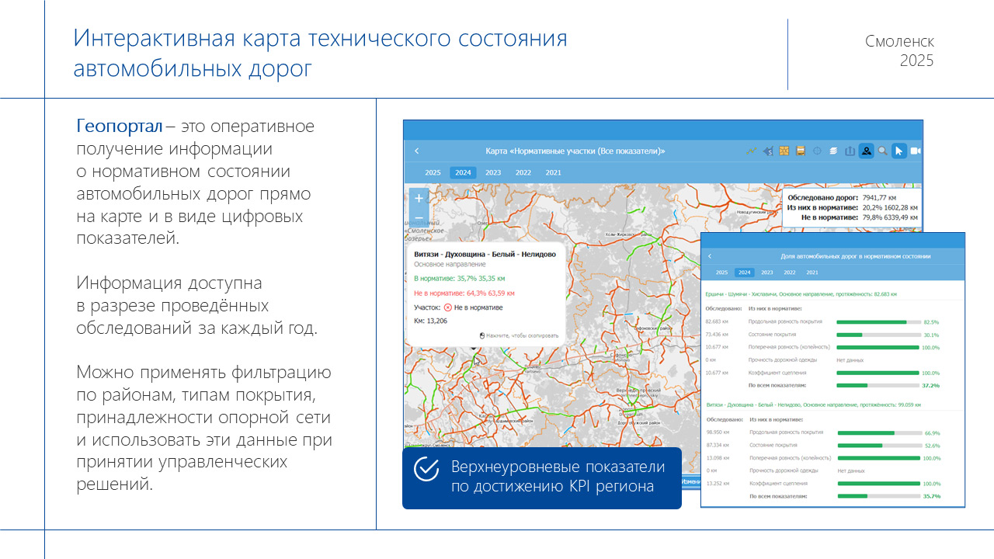Click 'Смоленск 2025' label in slide header
This screenshot has height=559, width=994.
[x=900, y=51]
